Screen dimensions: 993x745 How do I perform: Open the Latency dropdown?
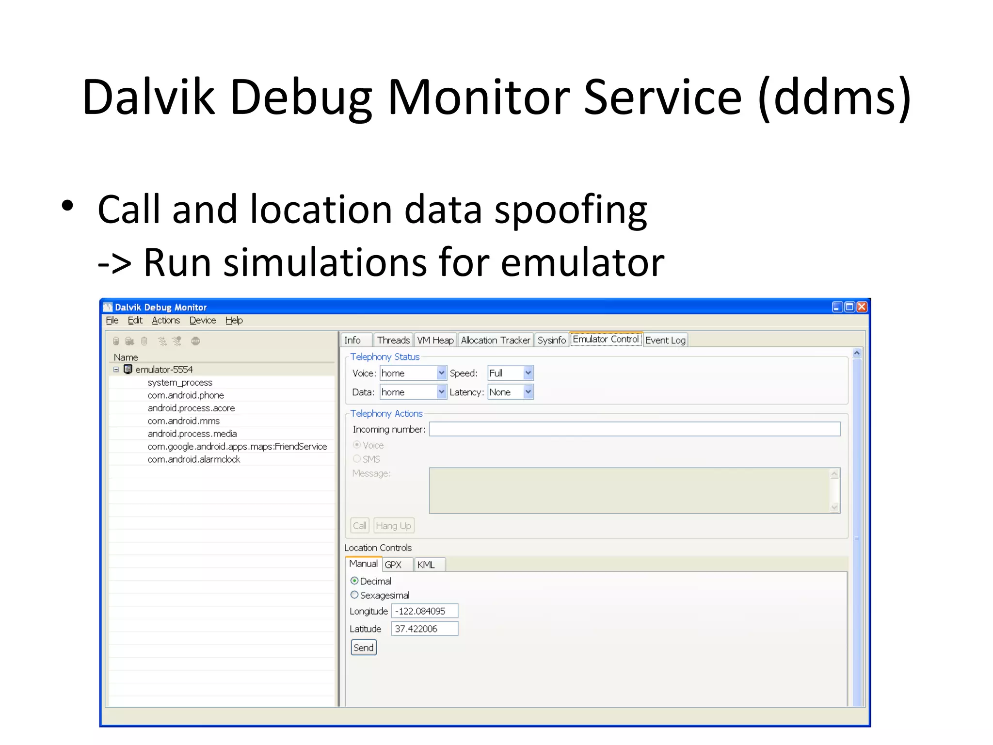511,392
